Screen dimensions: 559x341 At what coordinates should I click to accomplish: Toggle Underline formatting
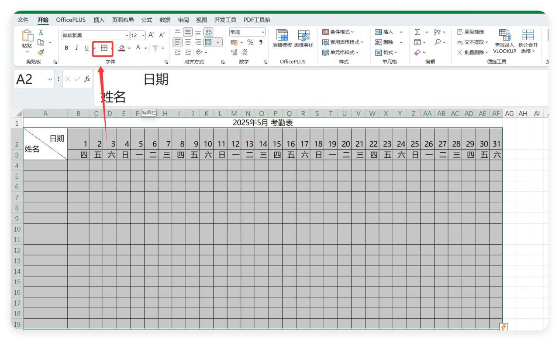pyautogui.click(x=86, y=47)
